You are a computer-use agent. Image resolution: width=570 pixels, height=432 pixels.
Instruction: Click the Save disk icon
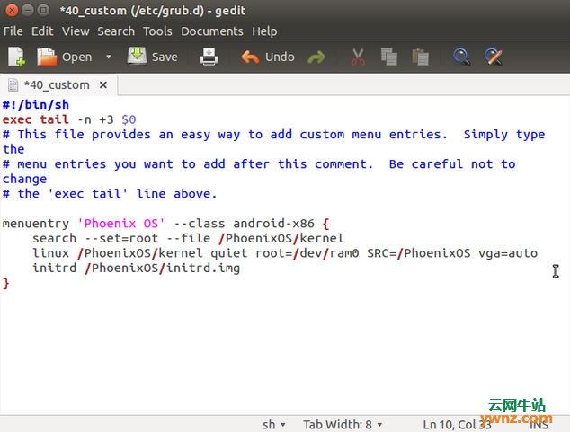pyautogui.click(x=137, y=57)
